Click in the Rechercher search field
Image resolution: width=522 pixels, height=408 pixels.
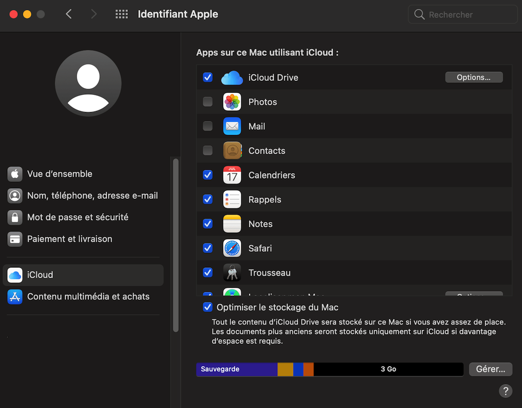click(x=462, y=14)
